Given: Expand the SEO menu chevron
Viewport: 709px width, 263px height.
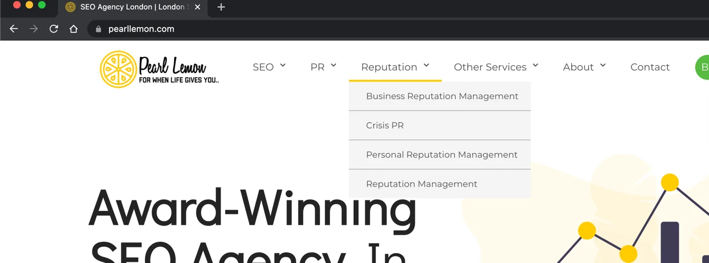Looking at the screenshot, I should 283,65.
